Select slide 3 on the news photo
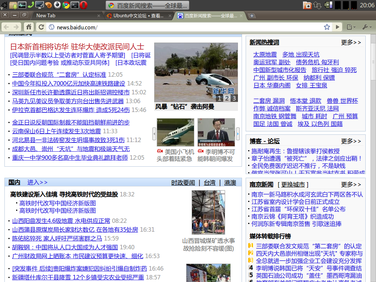 coord(234,98)
